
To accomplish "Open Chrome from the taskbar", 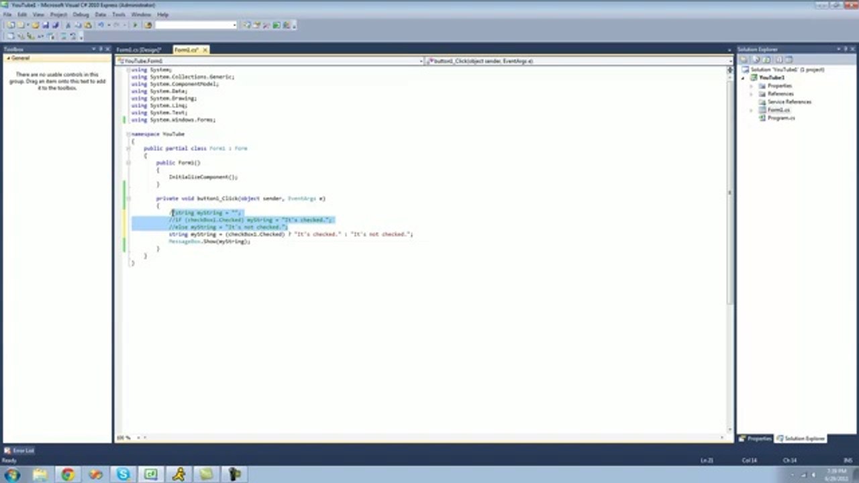I will 68,474.
